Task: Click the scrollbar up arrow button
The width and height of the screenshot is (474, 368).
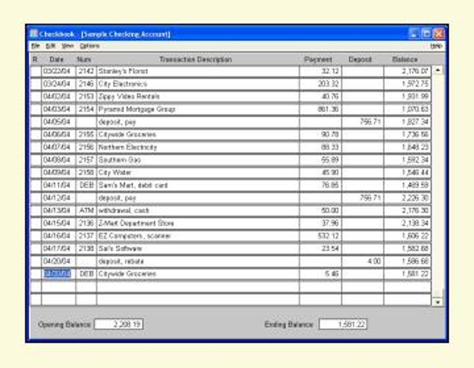Action: [x=437, y=70]
